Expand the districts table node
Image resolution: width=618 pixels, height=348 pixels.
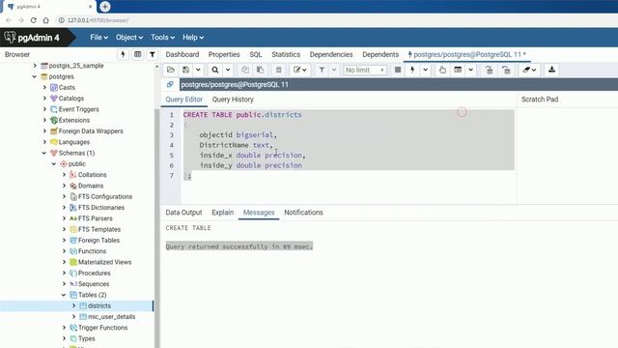coord(73,305)
